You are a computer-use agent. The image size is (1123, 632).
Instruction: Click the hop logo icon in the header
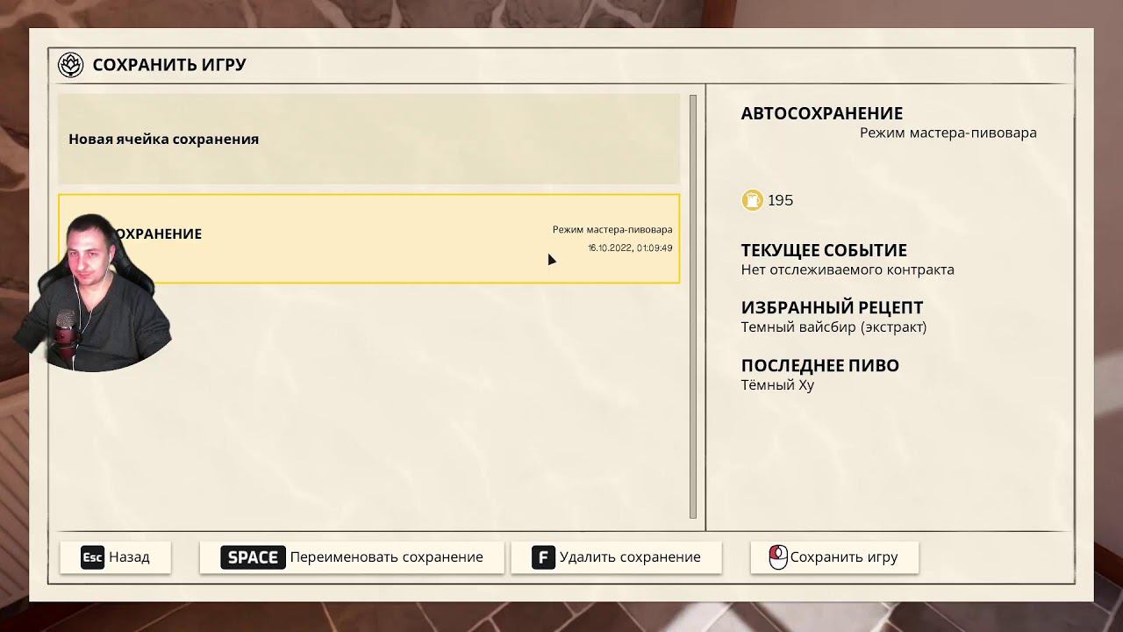(x=70, y=65)
